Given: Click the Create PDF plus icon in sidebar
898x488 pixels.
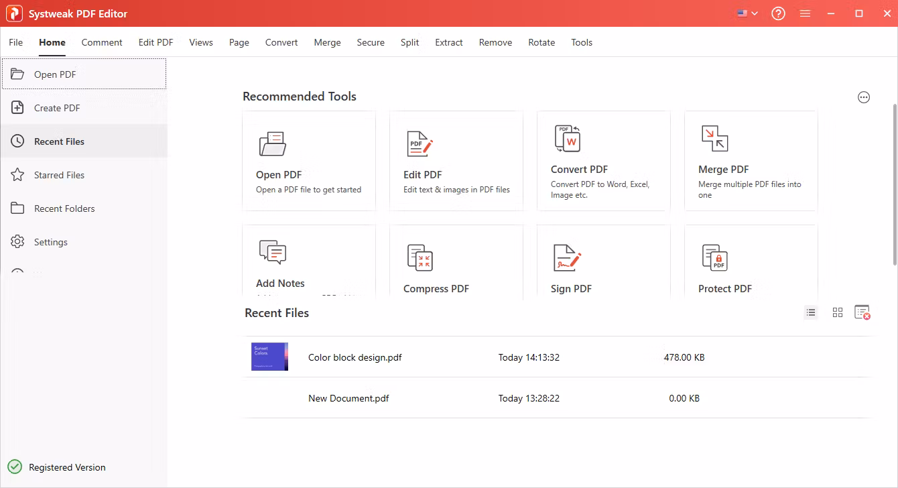Looking at the screenshot, I should (x=17, y=108).
